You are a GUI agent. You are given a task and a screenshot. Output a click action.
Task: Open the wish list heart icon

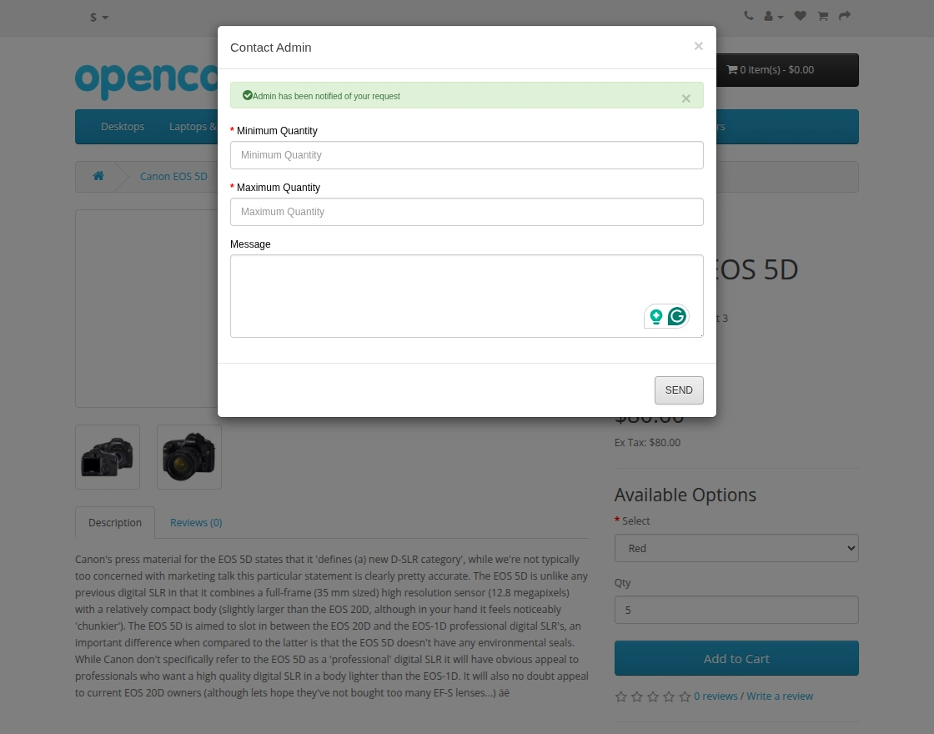coord(800,16)
